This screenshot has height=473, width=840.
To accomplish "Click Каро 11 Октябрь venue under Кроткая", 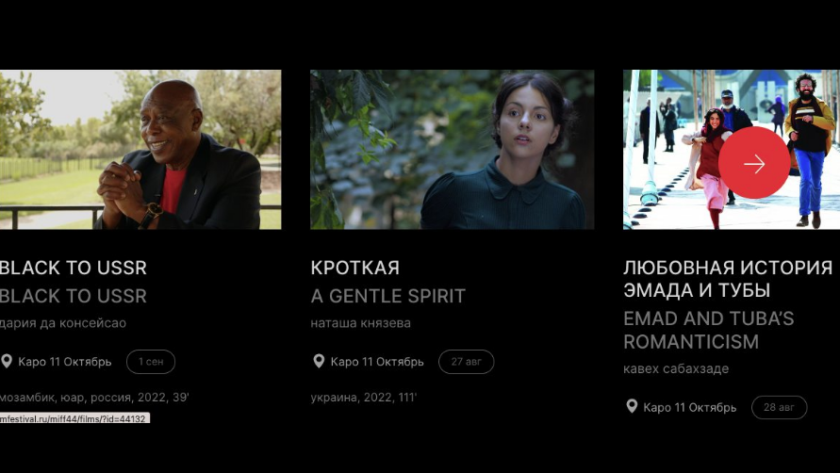I will [377, 362].
